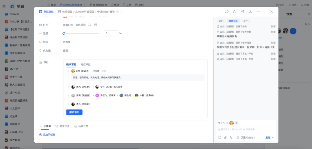312x149 pixels.
Task: Switch to the 文件 tab
Action: (x=246, y=21)
